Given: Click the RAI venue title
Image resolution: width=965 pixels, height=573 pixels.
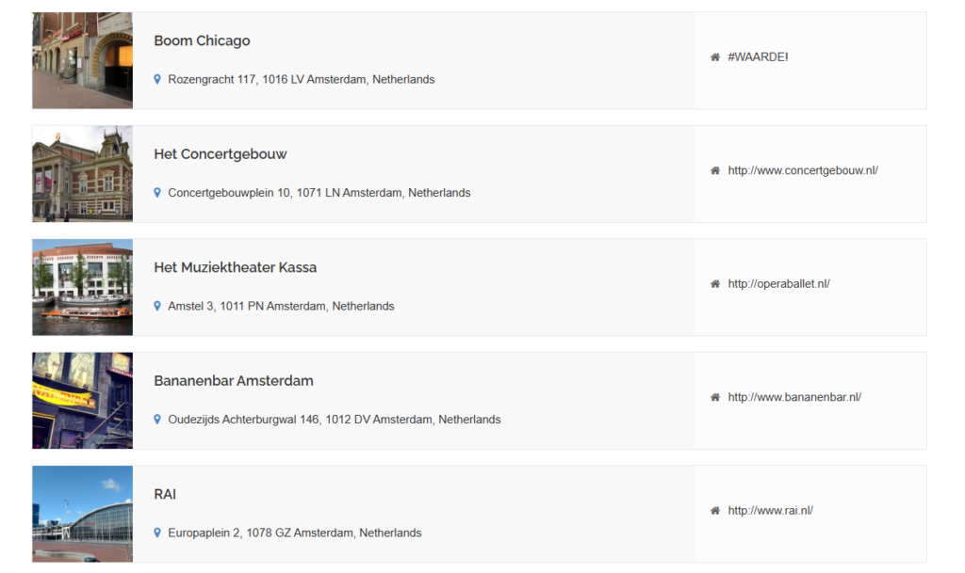Looking at the screenshot, I should (x=166, y=494).
